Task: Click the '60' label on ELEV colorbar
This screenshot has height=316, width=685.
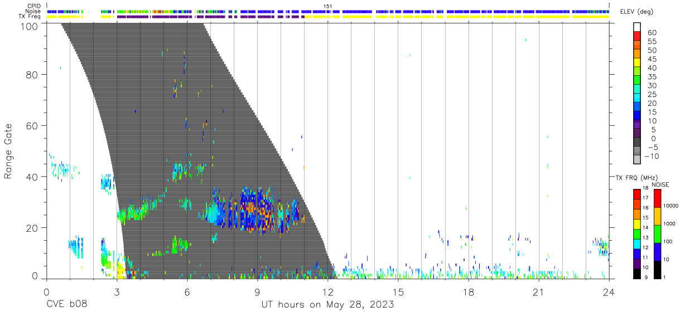Action: (651, 32)
